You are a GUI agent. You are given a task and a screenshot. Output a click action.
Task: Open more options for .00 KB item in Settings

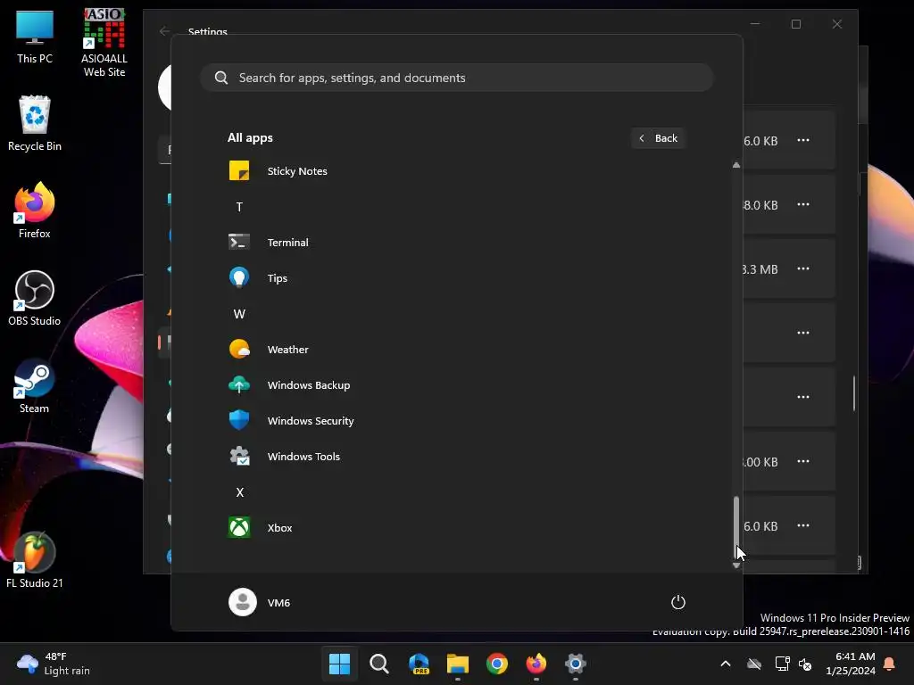[803, 461]
